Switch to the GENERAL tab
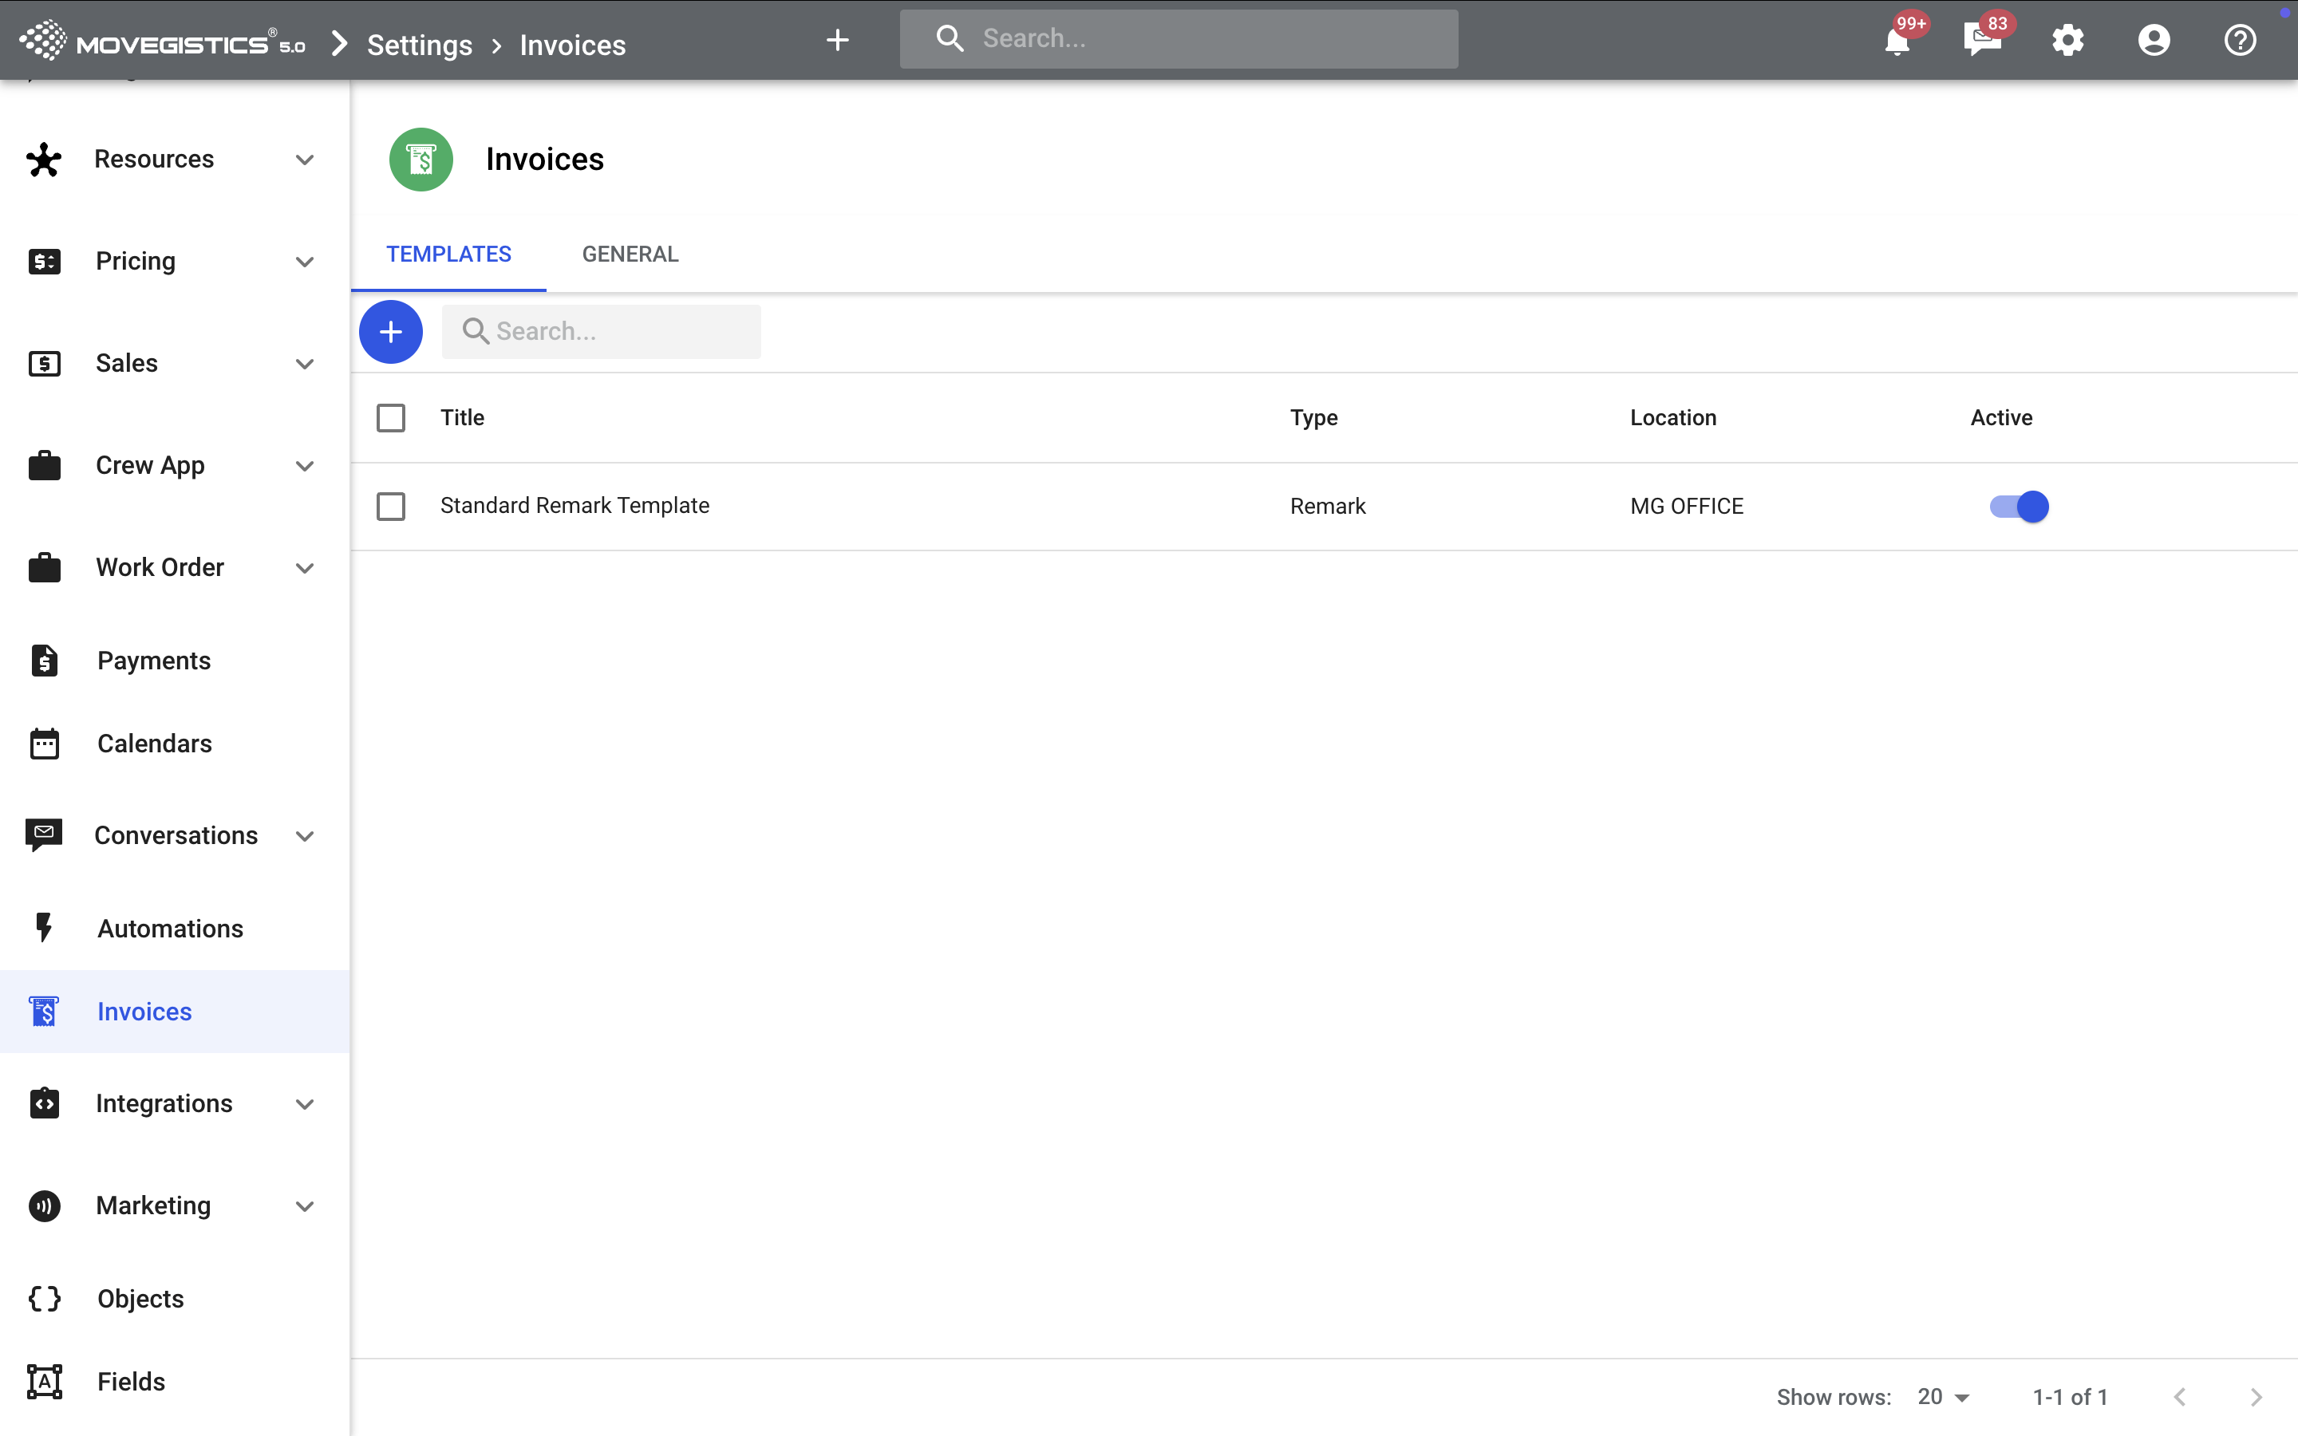Image resolution: width=2298 pixels, height=1436 pixels. click(630, 254)
